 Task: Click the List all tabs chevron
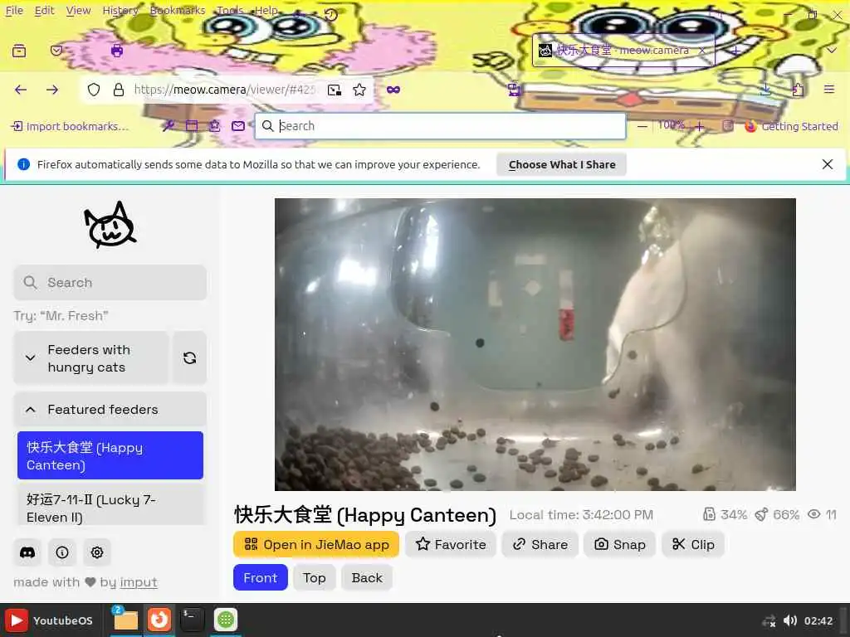coord(832,51)
